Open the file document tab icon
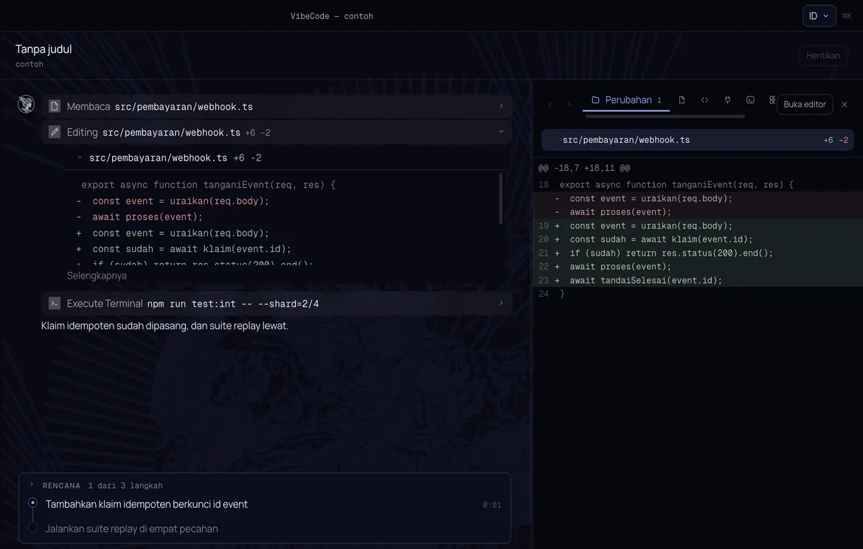This screenshot has width=863, height=549. (x=682, y=99)
